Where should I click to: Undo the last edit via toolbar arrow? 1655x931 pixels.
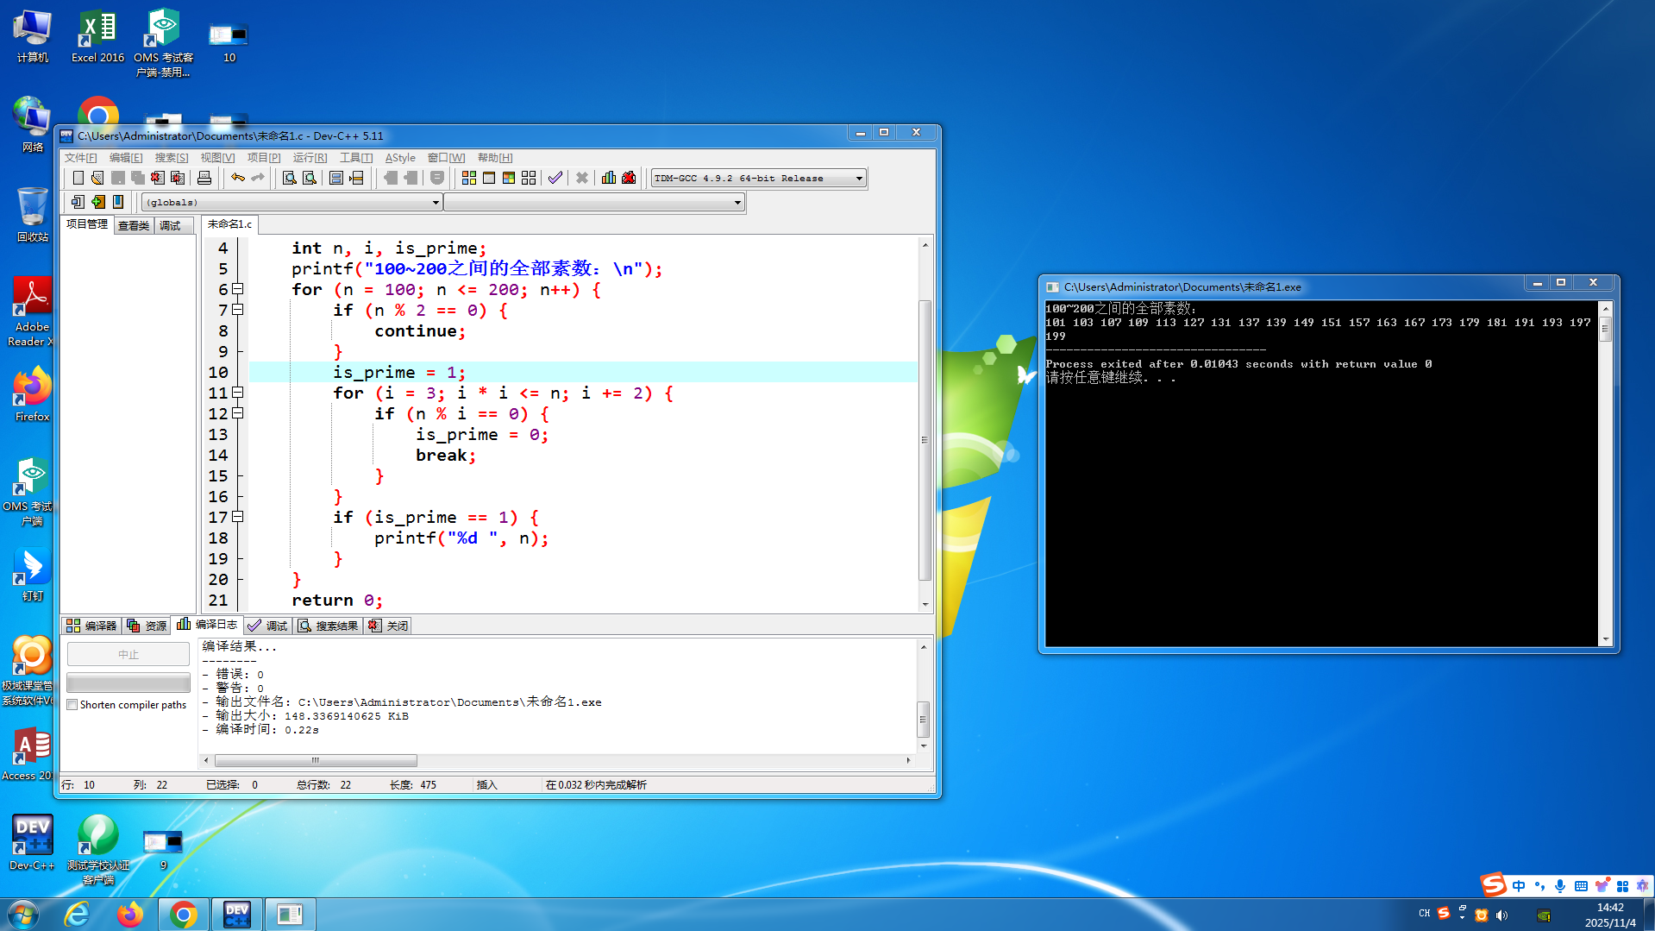(x=237, y=178)
